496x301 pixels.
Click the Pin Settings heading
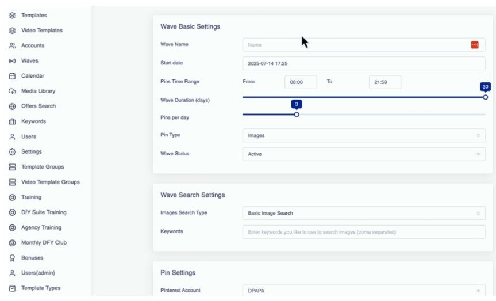pos(178,273)
